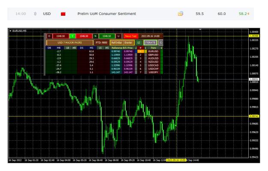Select the EURUSD pair row
This screenshot has width=268, height=171.
point(154,51)
